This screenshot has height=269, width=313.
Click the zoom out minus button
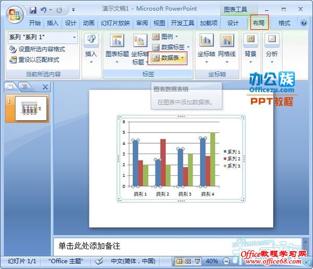(x=226, y=261)
